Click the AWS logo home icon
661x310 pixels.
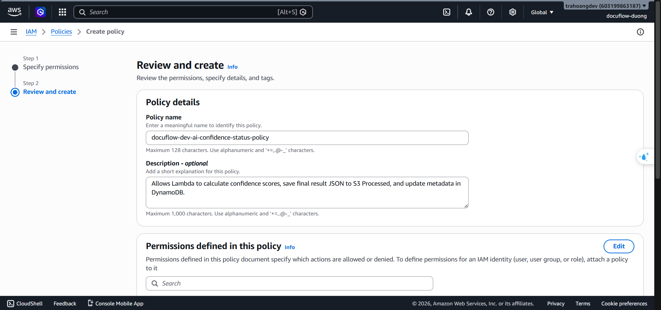pyautogui.click(x=14, y=12)
